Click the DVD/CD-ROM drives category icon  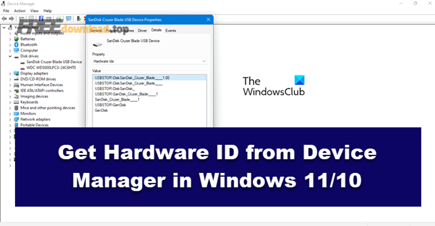pos(16,79)
